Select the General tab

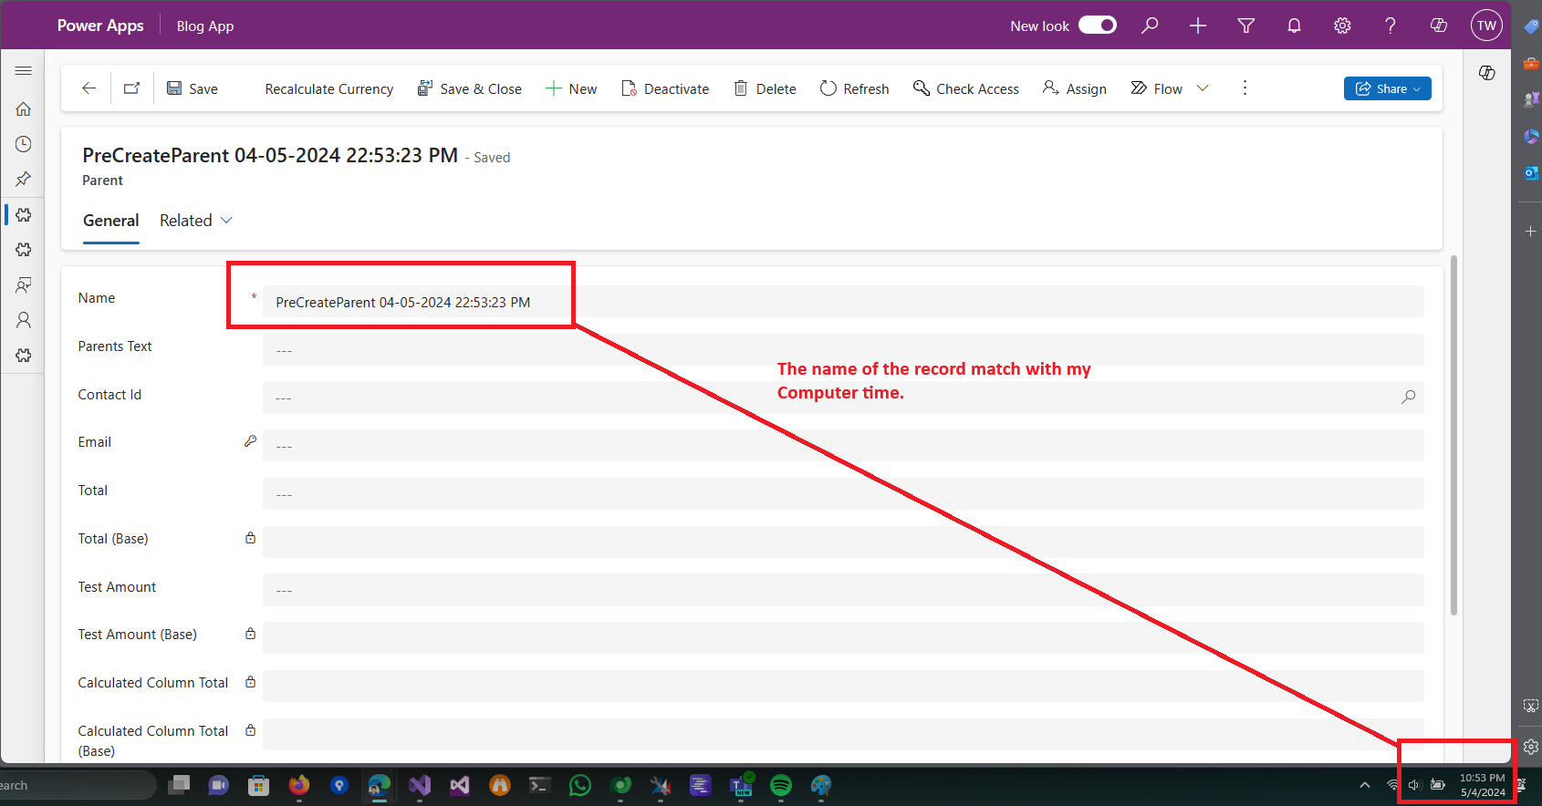tap(111, 221)
